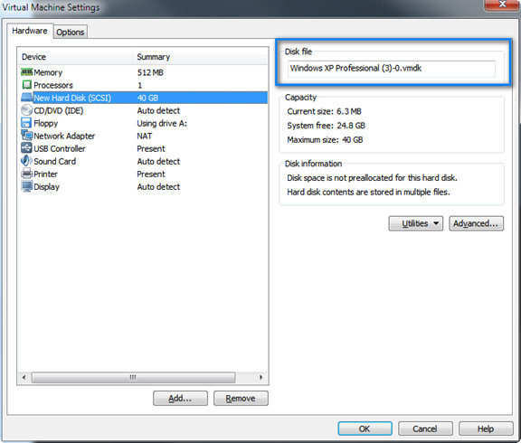Click the Sound Card speaker icon

coord(26,161)
